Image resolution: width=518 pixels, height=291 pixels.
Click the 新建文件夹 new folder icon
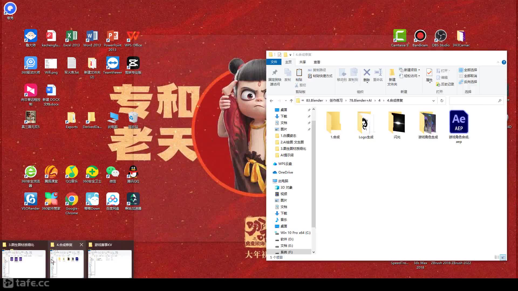[x=392, y=77]
